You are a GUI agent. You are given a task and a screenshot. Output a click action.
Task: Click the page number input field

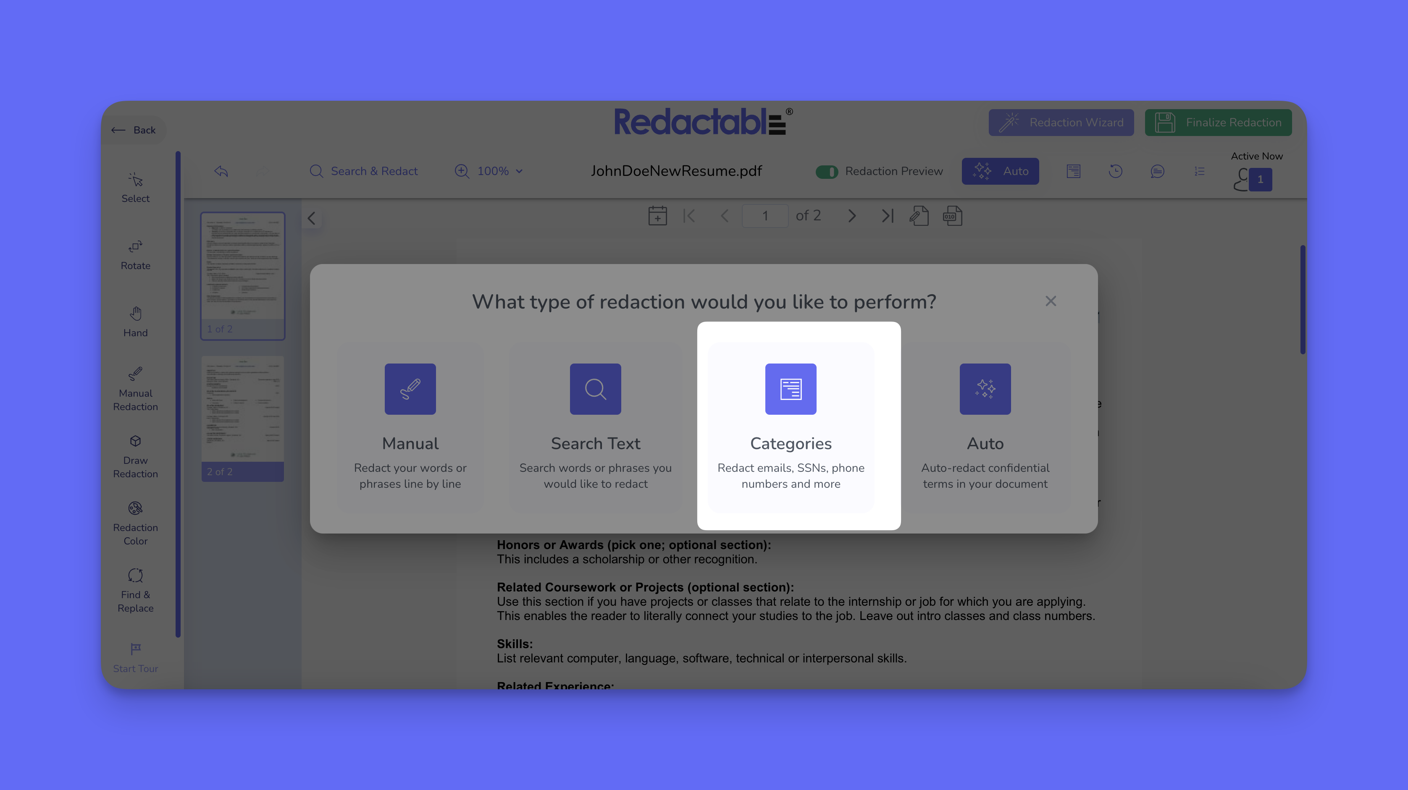click(764, 216)
